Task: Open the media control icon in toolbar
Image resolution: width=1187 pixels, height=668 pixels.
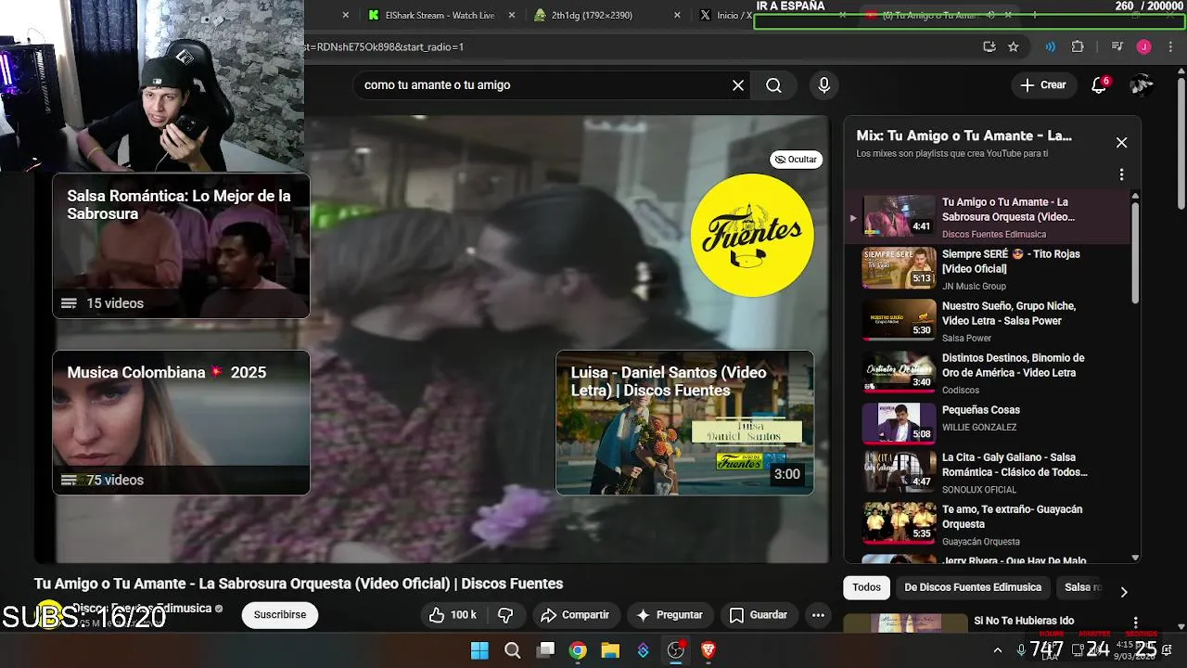Action: click(x=1117, y=46)
